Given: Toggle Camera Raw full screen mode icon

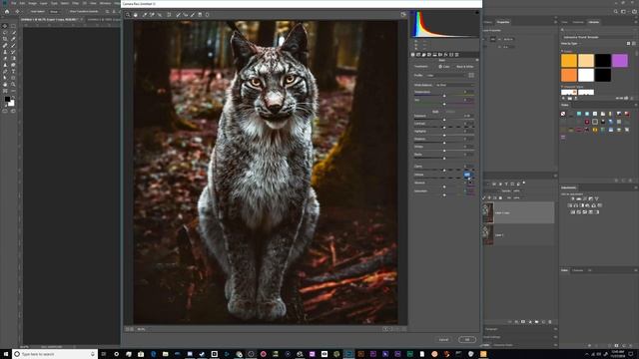Looking at the screenshot, I should pyautogui.click(x=403, y=15).
